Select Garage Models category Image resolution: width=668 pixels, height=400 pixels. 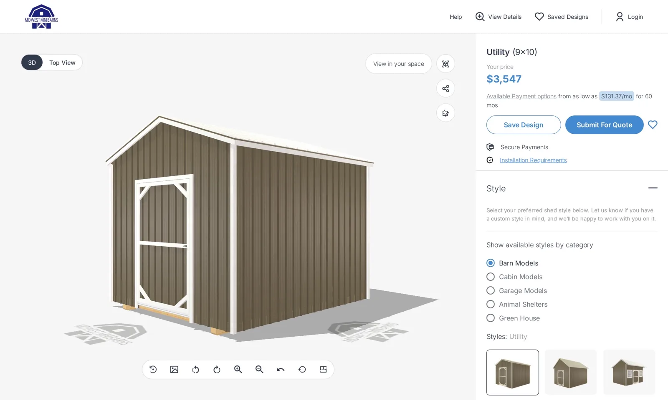click(x=516, y=290)
